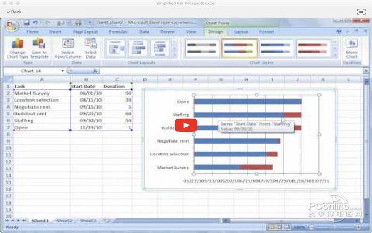Click the Help icon right of the ribbon tabs

(339, 31)
